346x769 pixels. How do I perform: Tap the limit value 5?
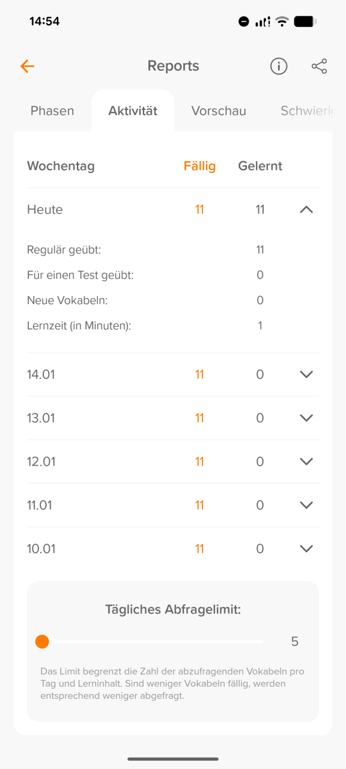(294, 642)
